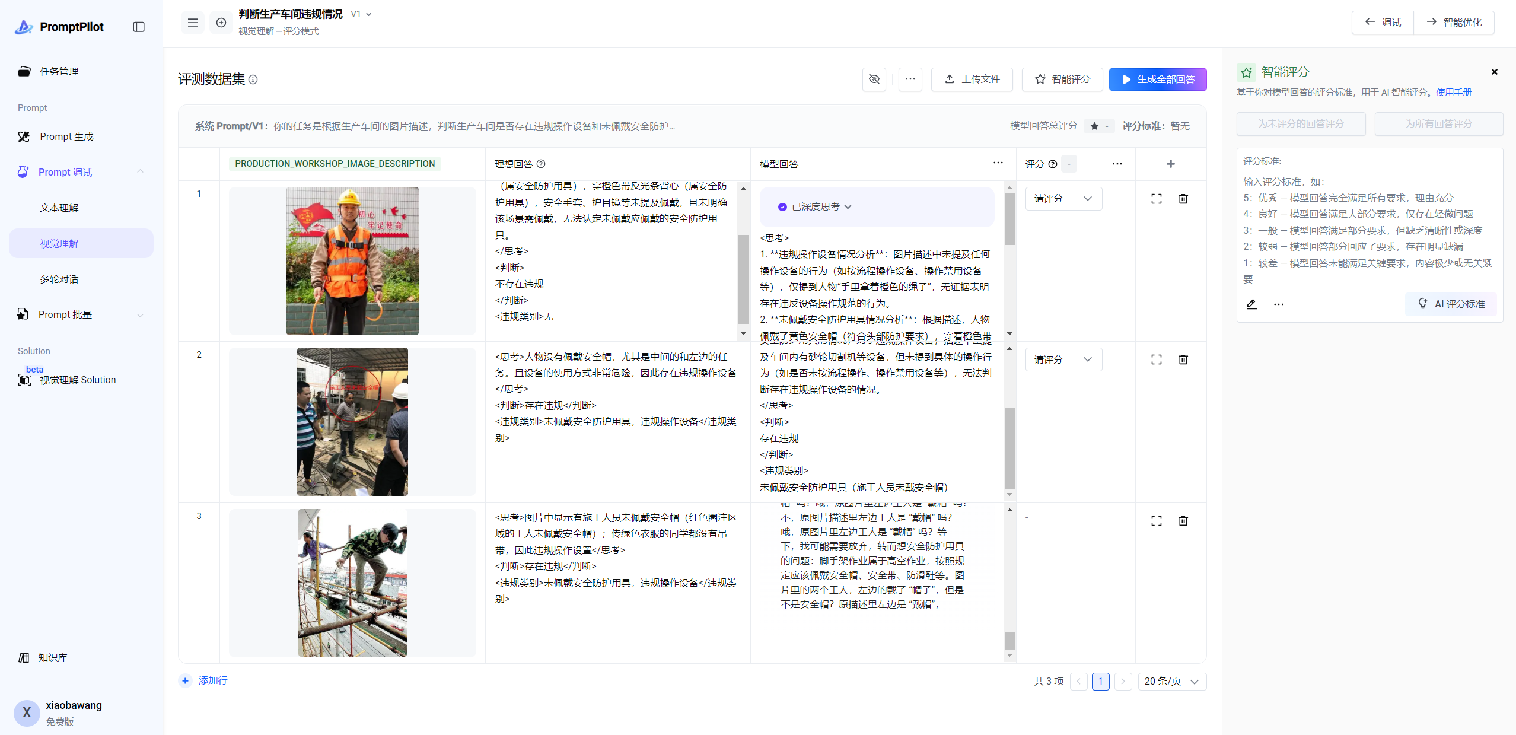Delete row 1 with trash icon
The image size is (1516, 735).
point(1183,199)
